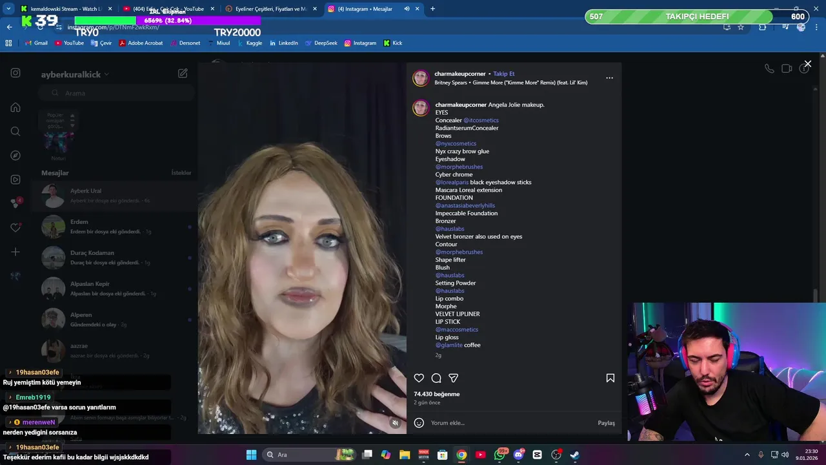Open the İstekler message requests
The width and height of the screenshot is (826, 465).
coord(181,173)
